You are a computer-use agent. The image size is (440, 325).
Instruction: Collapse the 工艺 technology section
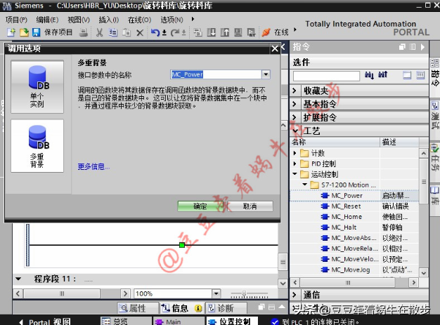295,131
